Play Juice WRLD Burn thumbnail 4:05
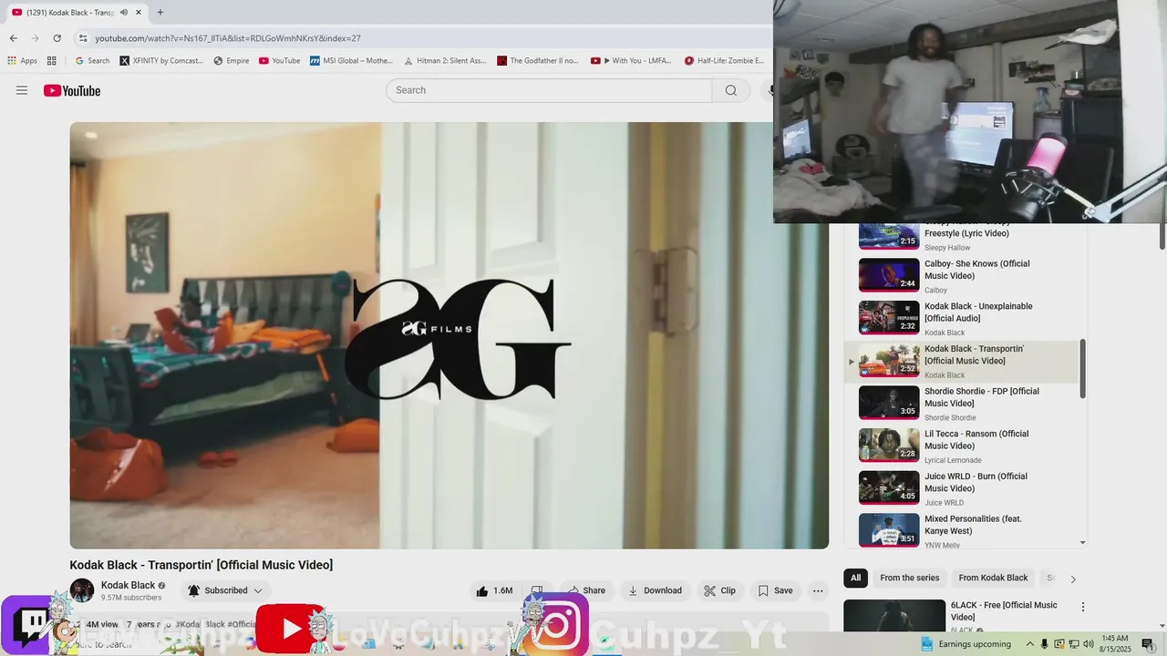Screen dimensions: 1167x656 point(889,487)
